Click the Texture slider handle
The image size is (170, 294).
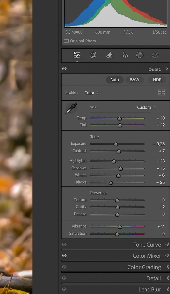117,200
